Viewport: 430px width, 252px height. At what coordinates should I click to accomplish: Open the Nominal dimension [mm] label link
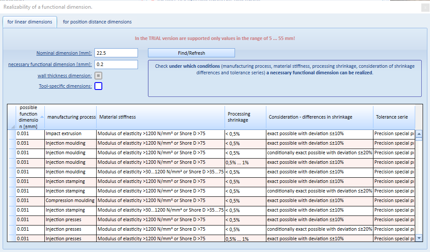(x=64, y=53)
